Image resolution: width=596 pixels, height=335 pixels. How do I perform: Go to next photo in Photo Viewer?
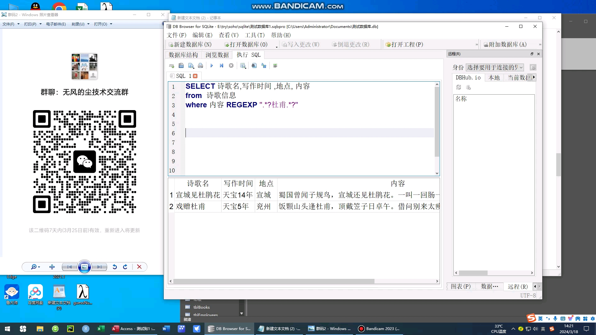pos(99,267)
